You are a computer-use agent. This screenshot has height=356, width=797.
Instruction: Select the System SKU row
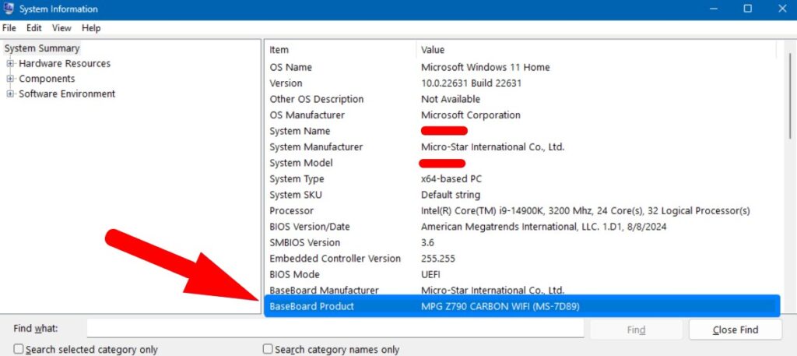point(522,195)
